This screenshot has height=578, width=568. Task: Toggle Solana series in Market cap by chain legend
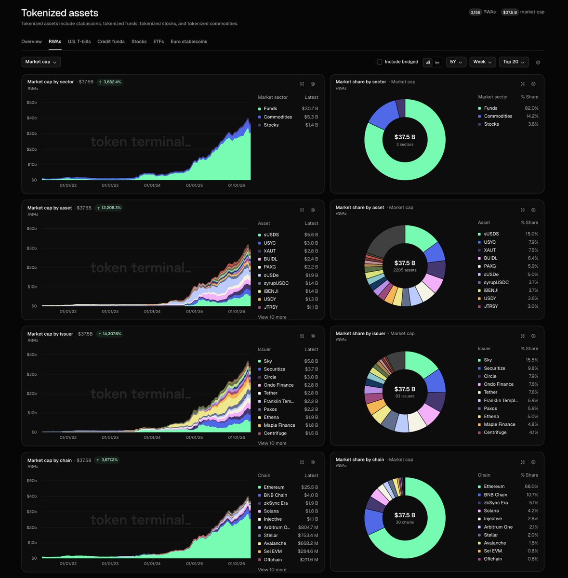pos(288,512)
